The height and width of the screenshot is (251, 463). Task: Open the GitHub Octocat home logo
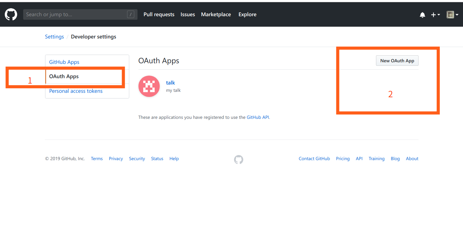(x=11, y=15)
